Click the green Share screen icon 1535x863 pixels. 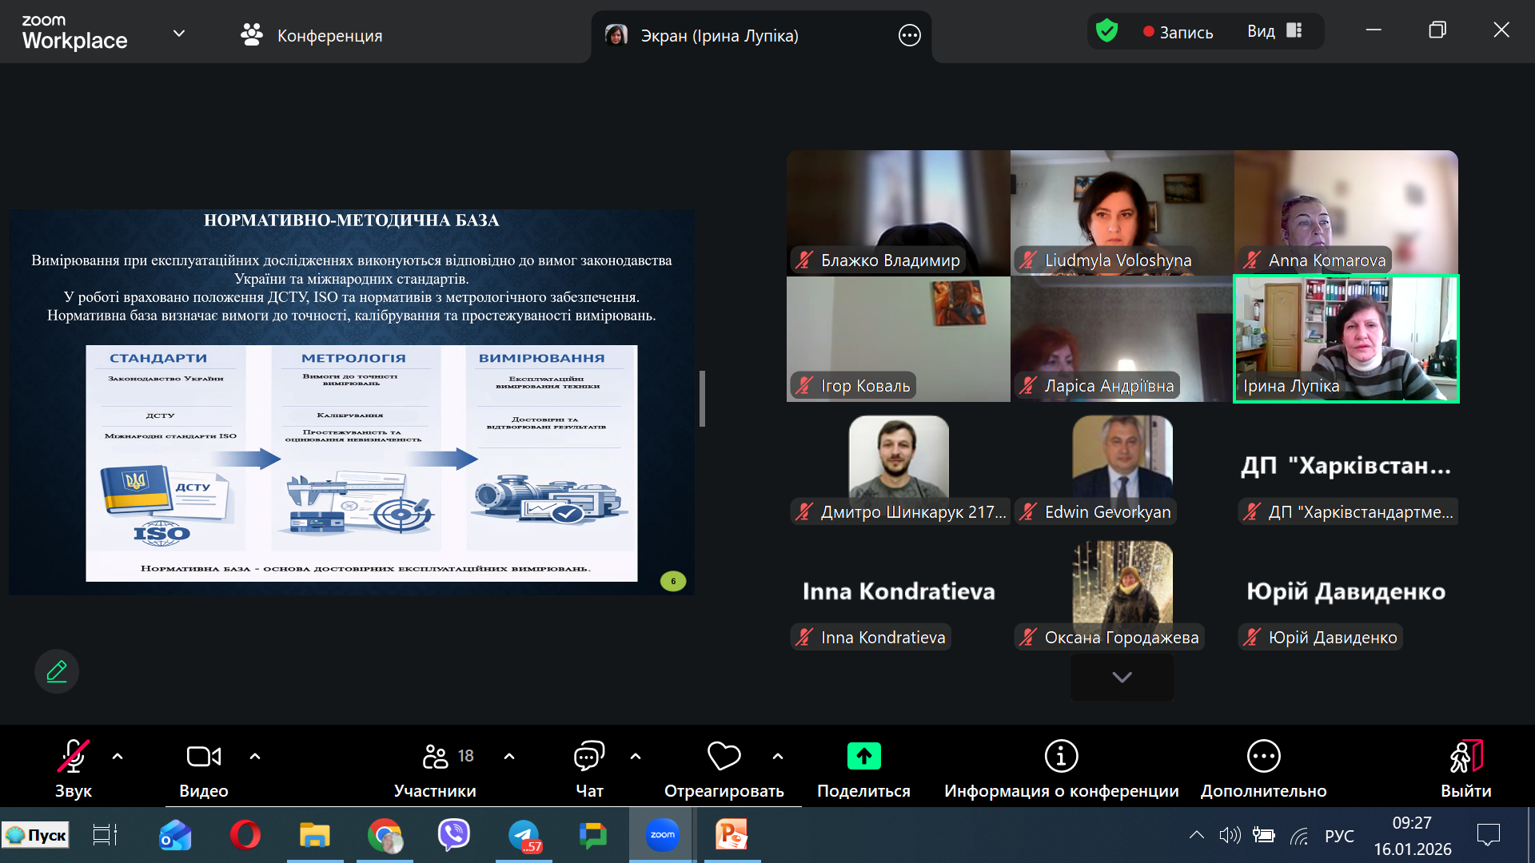point(863,757)
